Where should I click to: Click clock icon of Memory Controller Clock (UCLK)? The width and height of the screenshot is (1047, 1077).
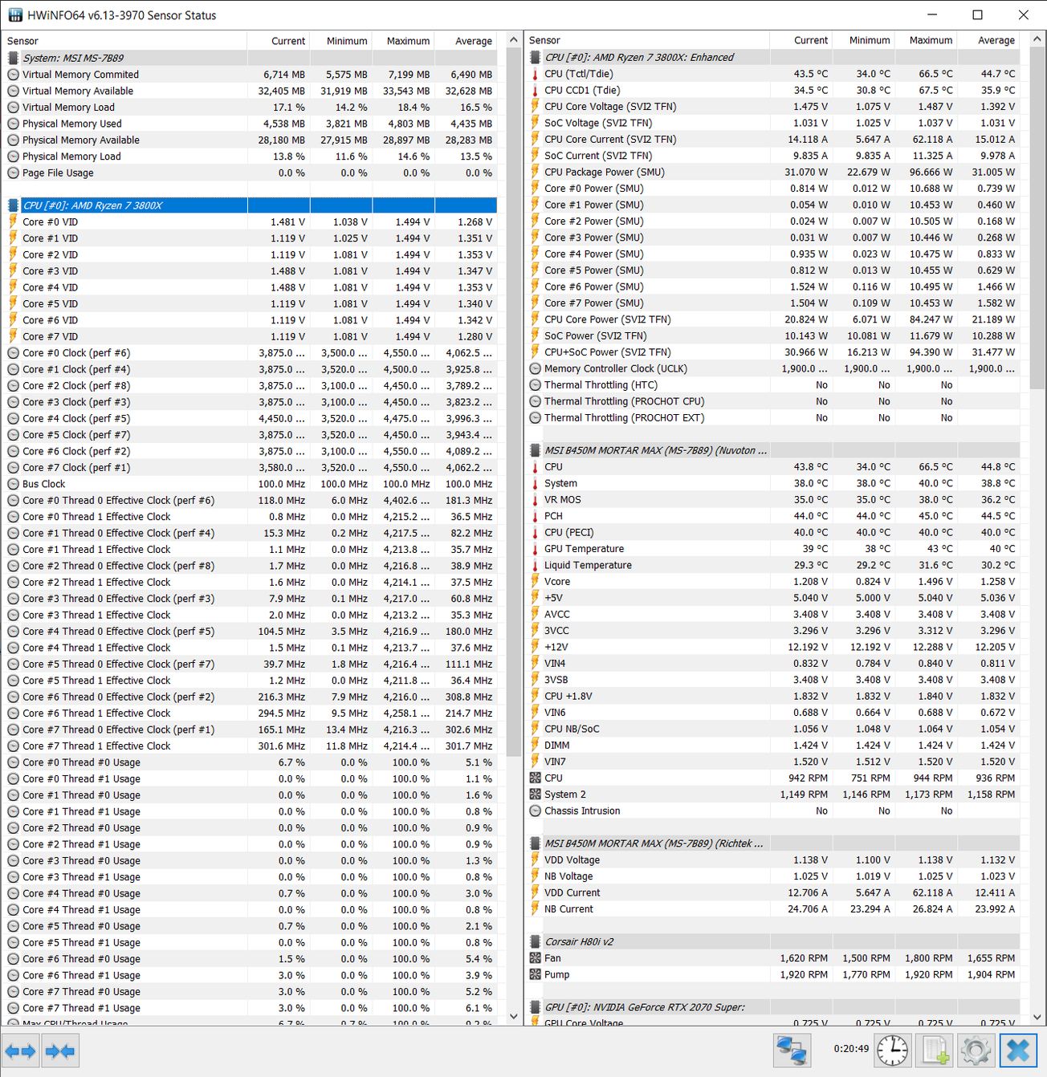tap(536, 368)
